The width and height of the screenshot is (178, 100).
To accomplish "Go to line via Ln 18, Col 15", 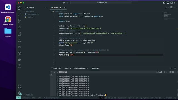I will (x=111, y=98).
